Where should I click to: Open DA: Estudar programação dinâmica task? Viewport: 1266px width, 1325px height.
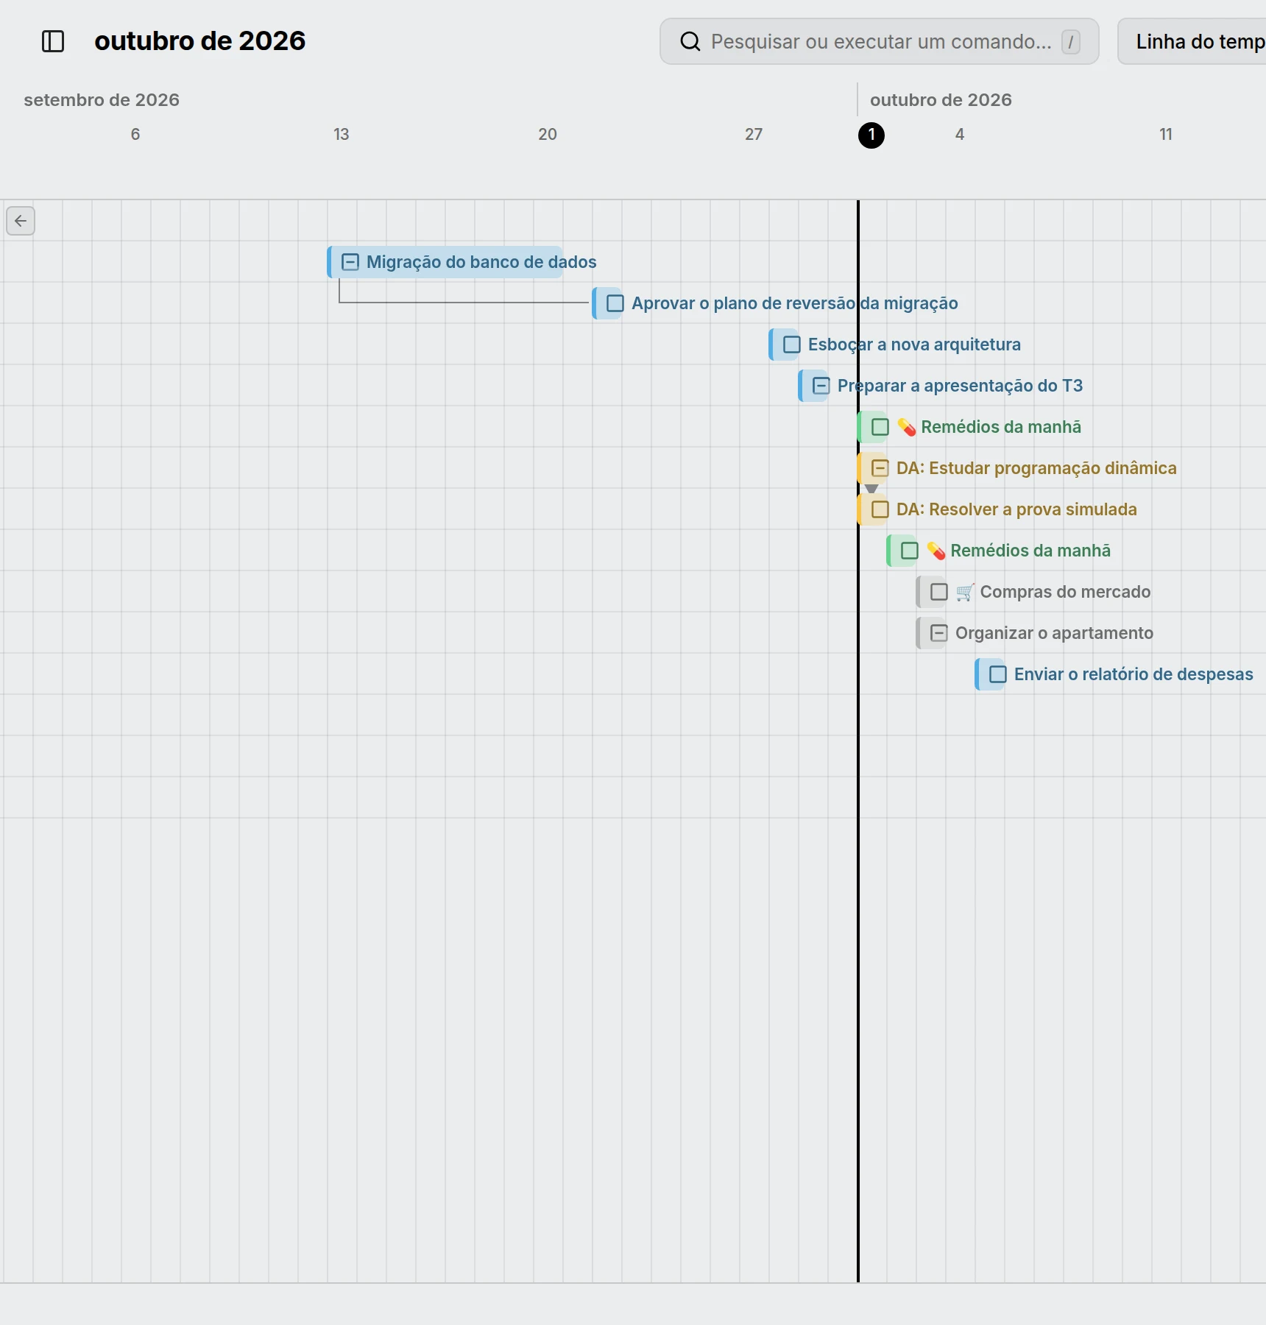1036,468
